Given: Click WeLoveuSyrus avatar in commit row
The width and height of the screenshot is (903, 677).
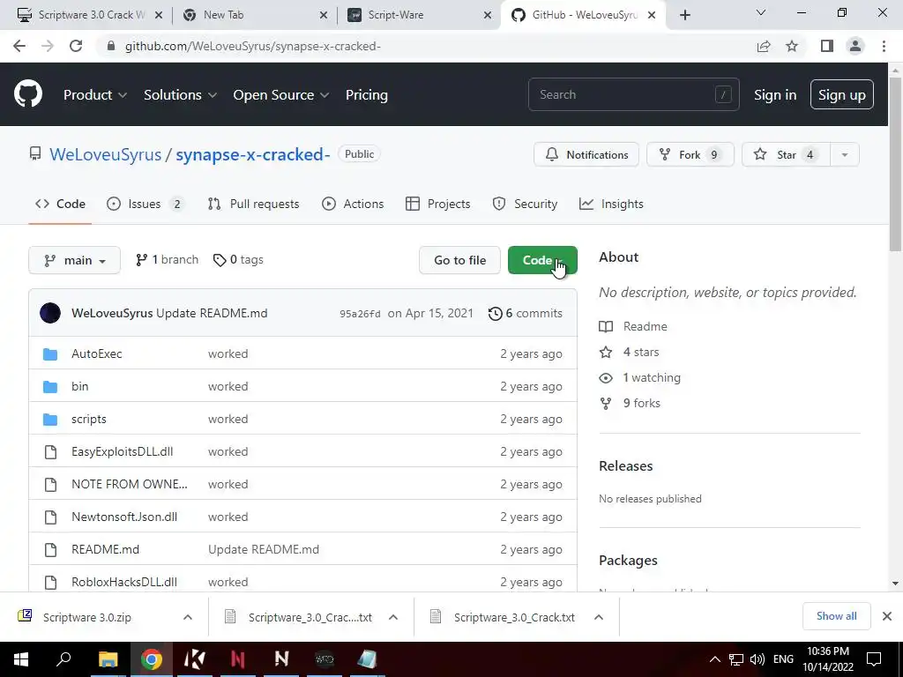Looking at the screenshot, I should pos(50,313).
